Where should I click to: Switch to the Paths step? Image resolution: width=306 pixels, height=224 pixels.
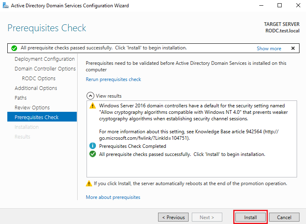(x=21, y=98)
